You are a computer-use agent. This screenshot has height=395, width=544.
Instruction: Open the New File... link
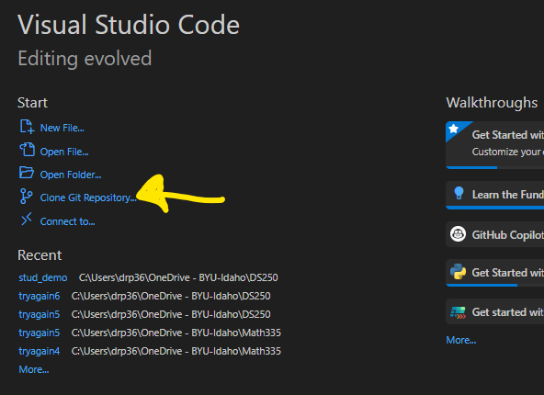point(62,128)
